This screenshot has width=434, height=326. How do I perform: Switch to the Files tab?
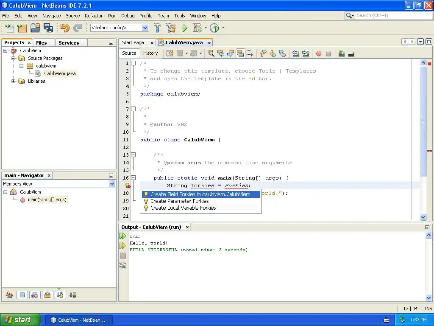[41, 43]
